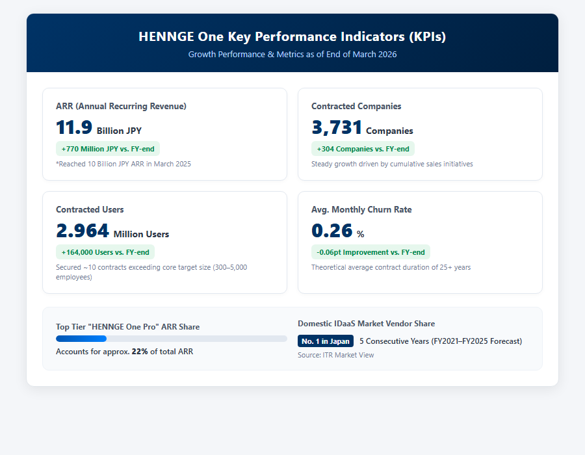This screenshot has width=585, height=455.
Task: Click the Billion JPY unit label
Action: (x=119, y=131)
